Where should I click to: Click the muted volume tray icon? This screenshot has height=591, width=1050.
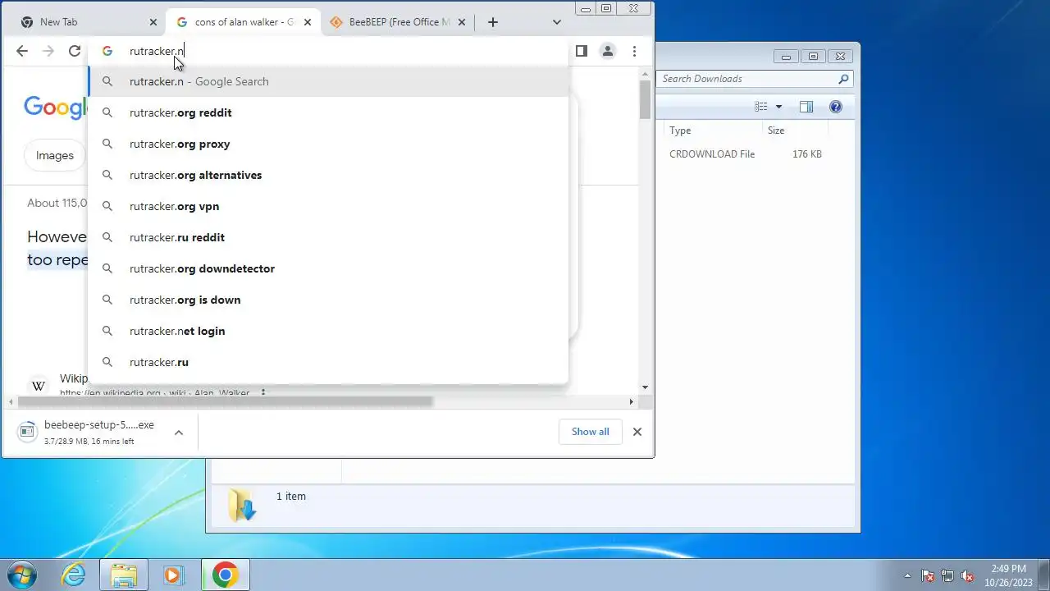[x=967, y=575]
